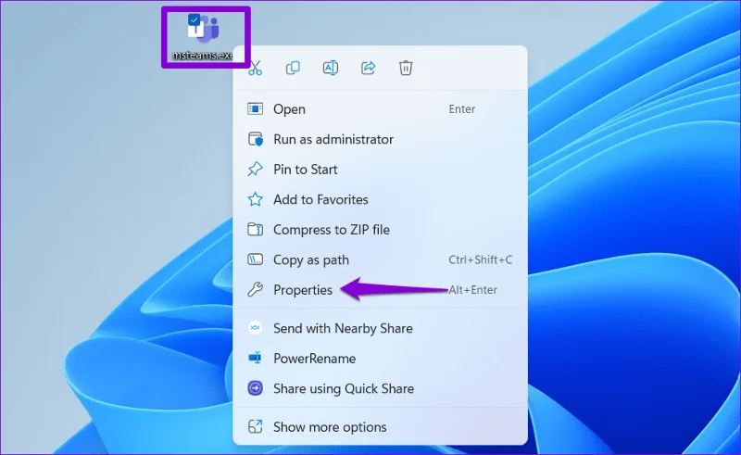Click the Rename icon in context menu
The height and width of the screenshot is (455, 741).
pos(331,68)
